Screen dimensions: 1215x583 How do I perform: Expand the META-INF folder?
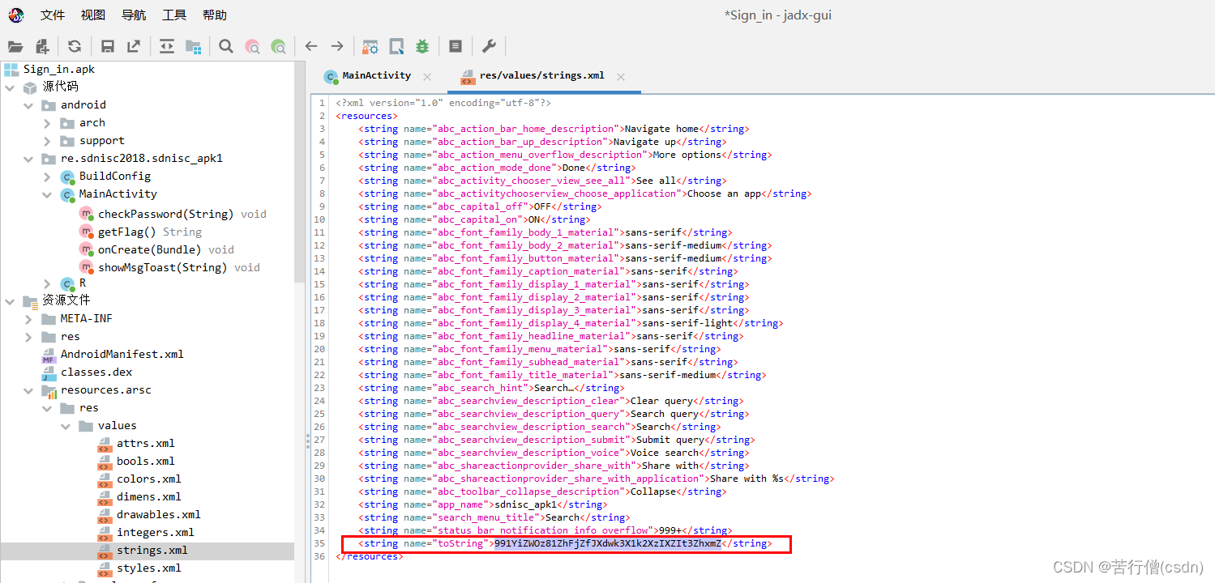(27, 318)
